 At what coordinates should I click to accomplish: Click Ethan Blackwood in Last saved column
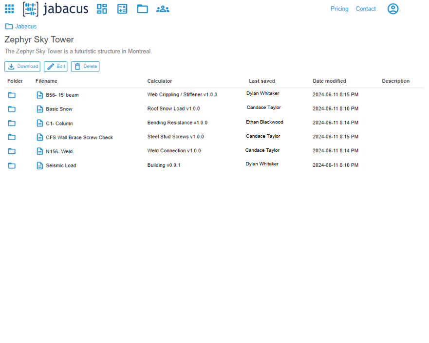pos(264,122)
